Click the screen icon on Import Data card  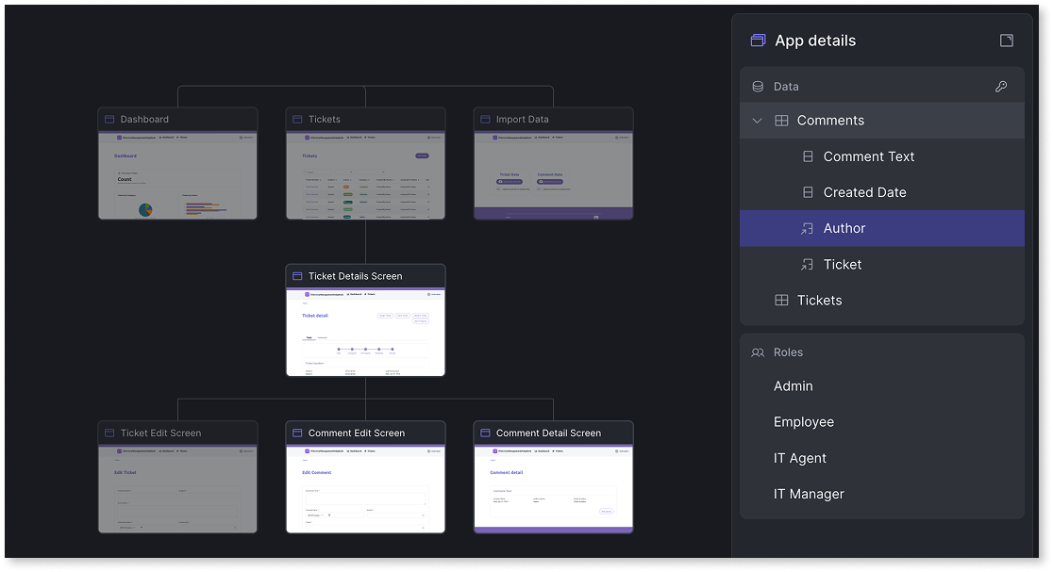[x=485, y=120]
